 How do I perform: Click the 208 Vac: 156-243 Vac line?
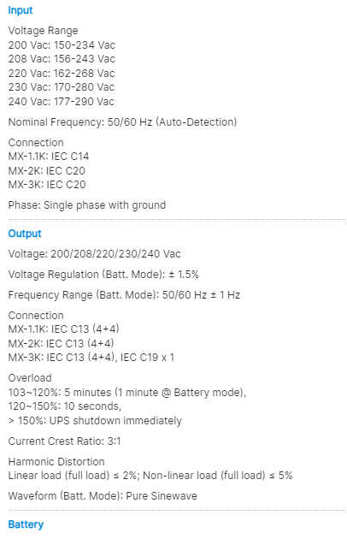[x=62, y=59]
